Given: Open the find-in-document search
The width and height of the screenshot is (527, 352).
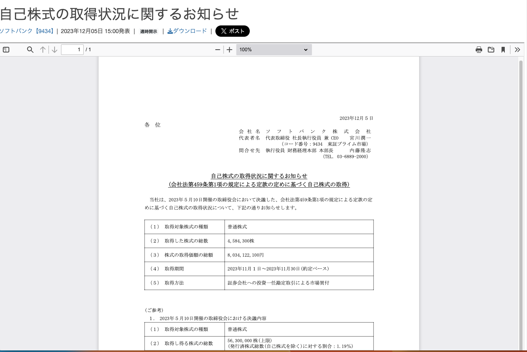Looking at the screenshot, I should point(30,50).
